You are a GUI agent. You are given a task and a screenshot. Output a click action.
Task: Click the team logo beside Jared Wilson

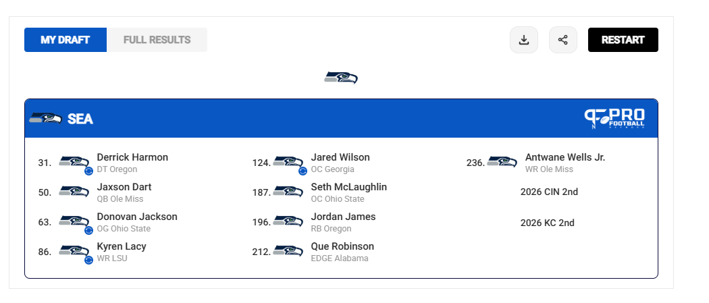288,162
